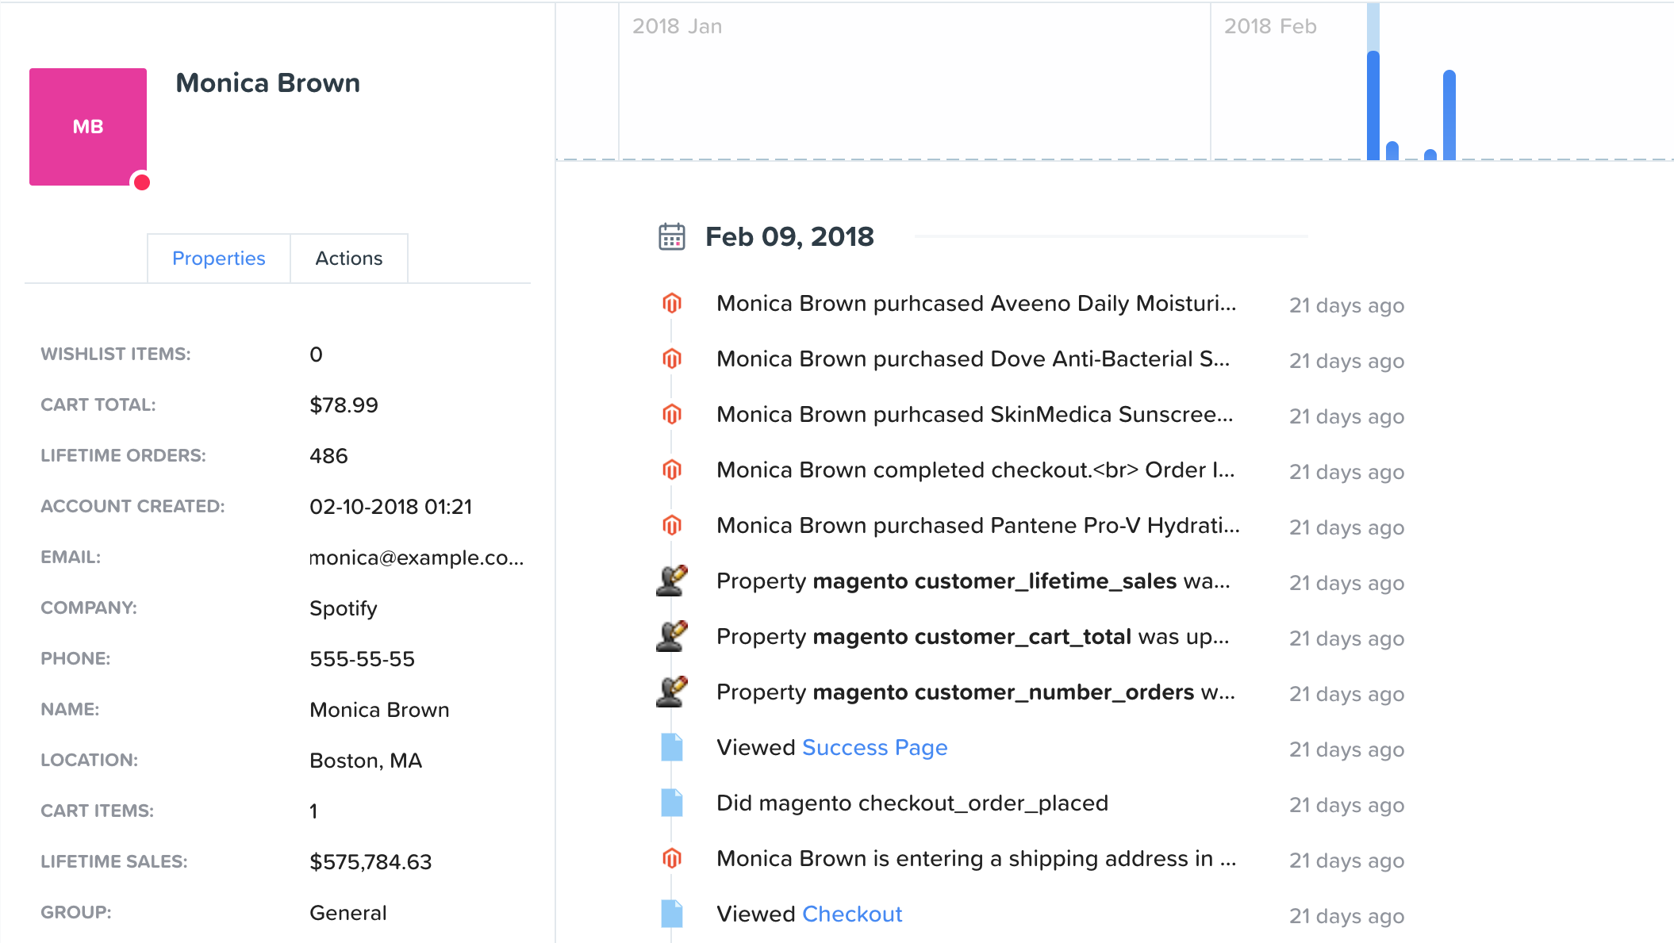Open the Success Page link

click(874, 747)
